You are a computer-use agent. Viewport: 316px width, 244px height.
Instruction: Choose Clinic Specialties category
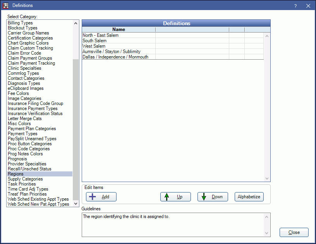coord(40,68)
